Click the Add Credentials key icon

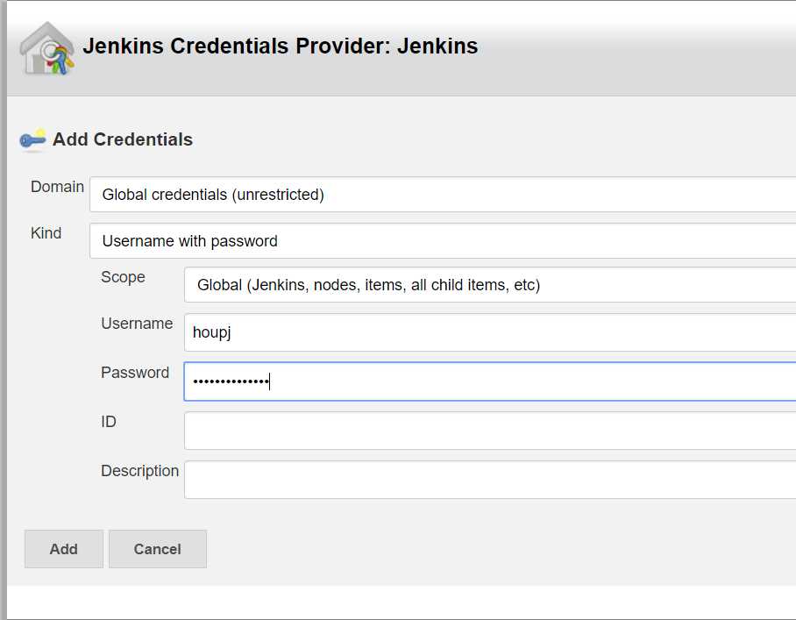[x=33, y=139]
